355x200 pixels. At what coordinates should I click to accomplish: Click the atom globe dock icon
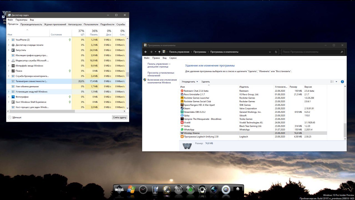[x=167, y=190]
